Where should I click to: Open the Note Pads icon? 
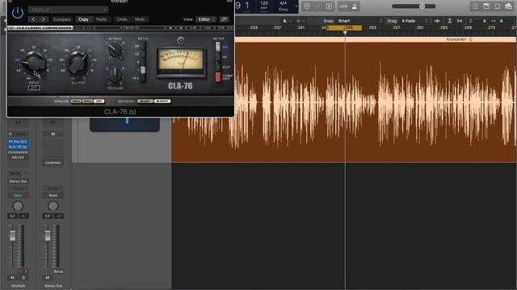[486, 6]
